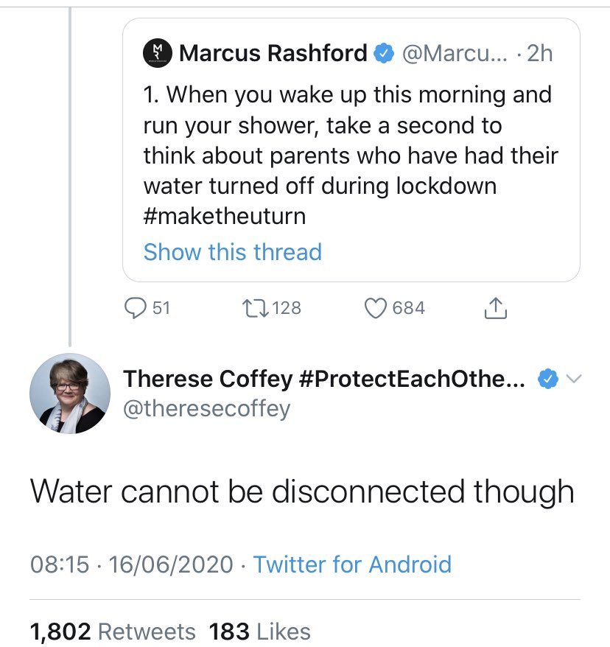Screen dimensions: 610x647
Task: Click the reply speech bubble icon
Action: 134,308
